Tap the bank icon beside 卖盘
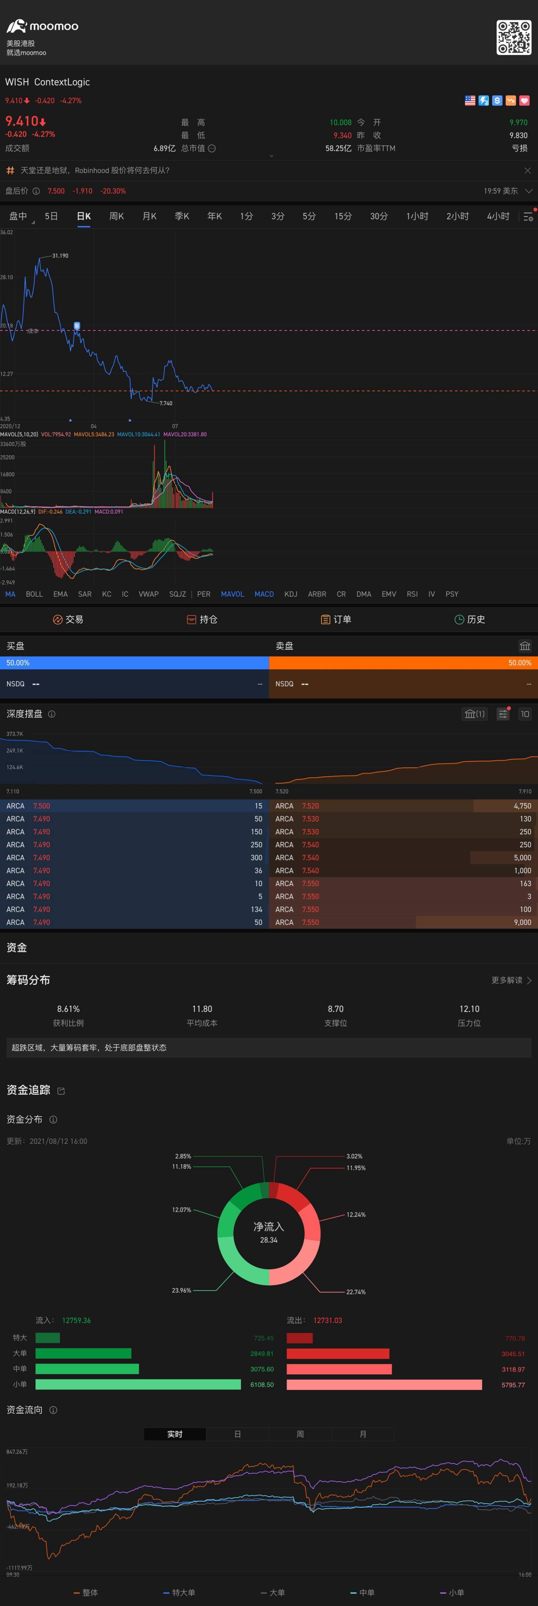Viewport: 538px width, 1606px height. (x=525, y=646)
